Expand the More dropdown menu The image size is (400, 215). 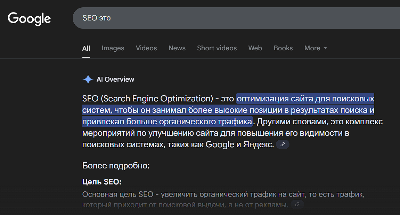coord(316,48)
